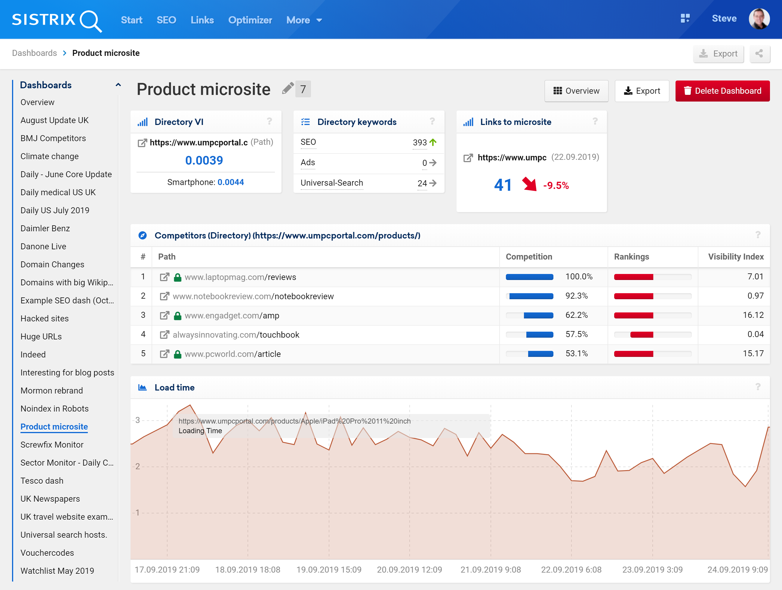782x590 pixels.
Task: Click the SEO keywords value 393
Action: [420, 143]
